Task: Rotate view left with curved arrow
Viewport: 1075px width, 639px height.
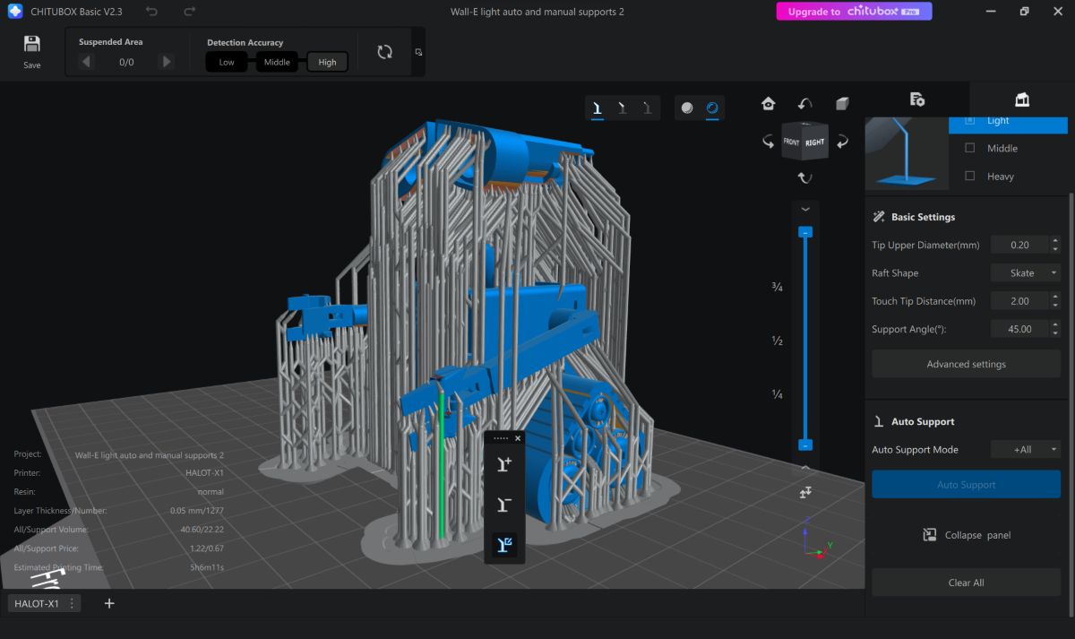Action: coord(768,142)
